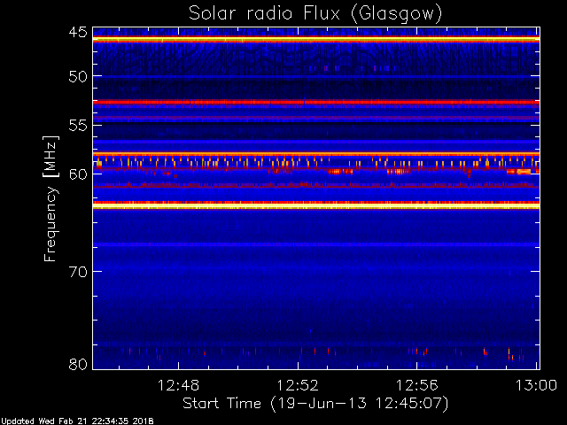The width and height of the screenshot is (567, 425).
Task: Click the 12:52 time tick label
Action: (298, 385)
